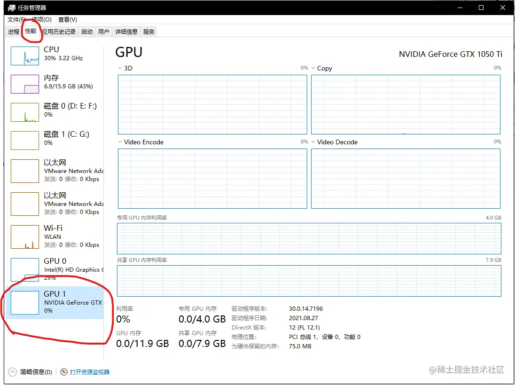This screenshot has width=515, height=385.
Task: Maximize the Task Manager window
Action: [x=481, y=8]
